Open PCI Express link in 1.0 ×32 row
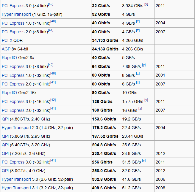The height and width of the screenshot is (192, 195). (13, 75)
